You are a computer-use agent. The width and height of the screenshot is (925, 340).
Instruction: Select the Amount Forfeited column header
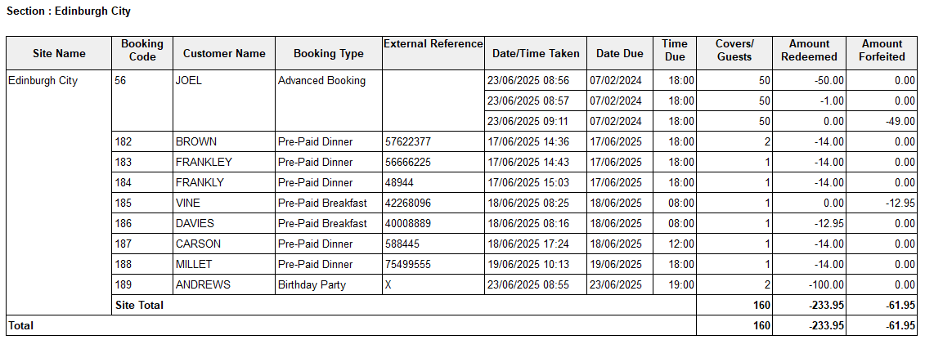coord(882,51)
